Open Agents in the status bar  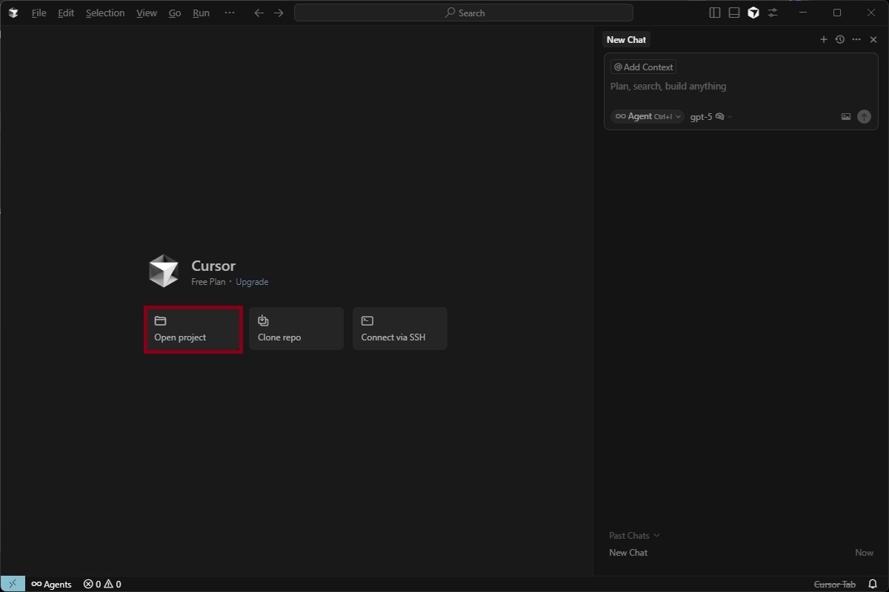pyautogui.click(x=51, y=584)
